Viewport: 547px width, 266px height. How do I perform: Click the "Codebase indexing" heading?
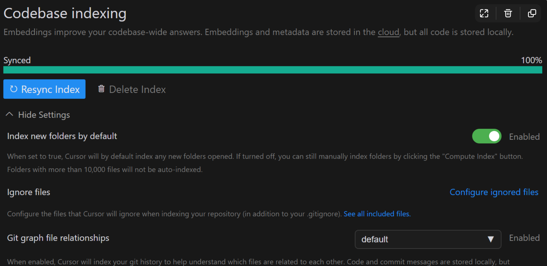[x=65, y=14]
